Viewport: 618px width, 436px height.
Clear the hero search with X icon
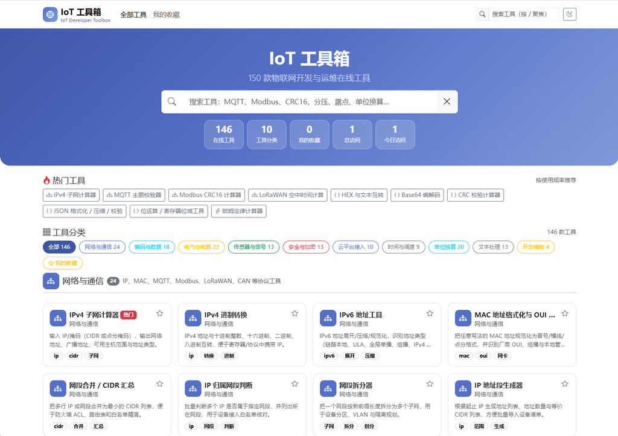point(447,101)
